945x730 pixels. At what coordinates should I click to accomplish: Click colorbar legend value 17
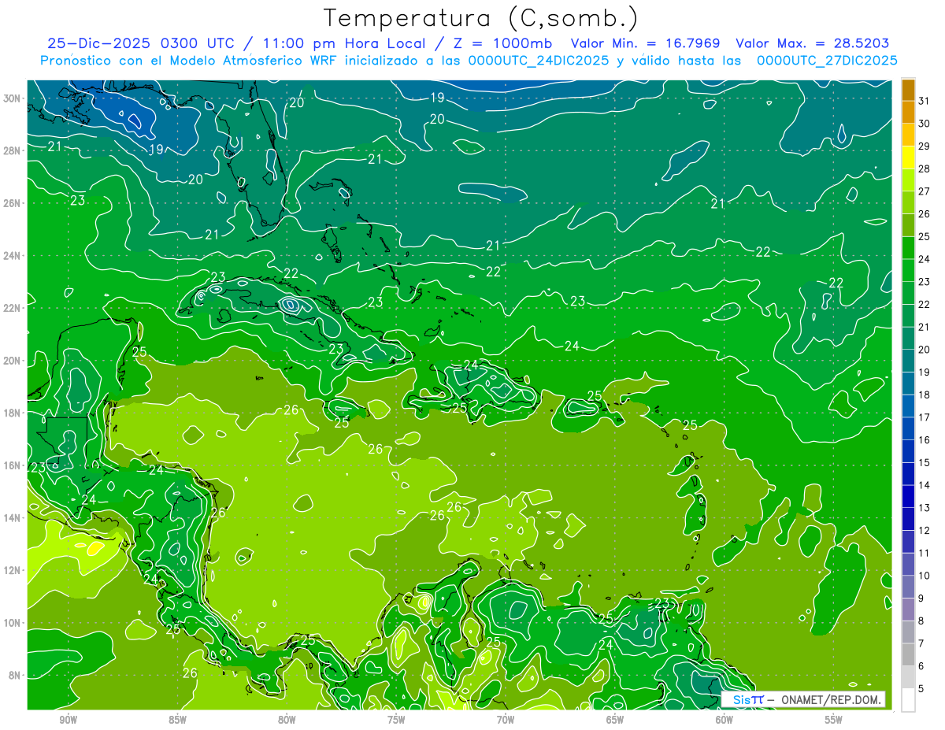[x=925, y=417]
